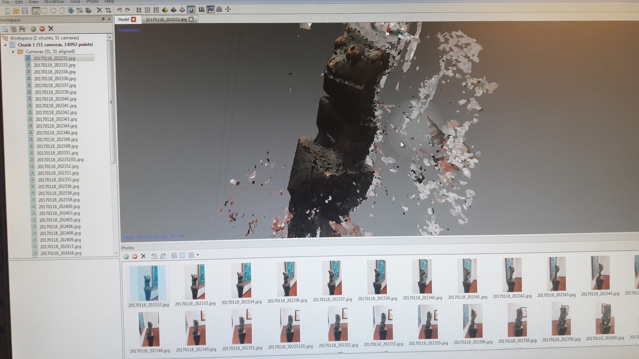Collapse the Cameras folder in workspace tree
The width and height of the screenshot is (639, 359).
pos(13,51)
